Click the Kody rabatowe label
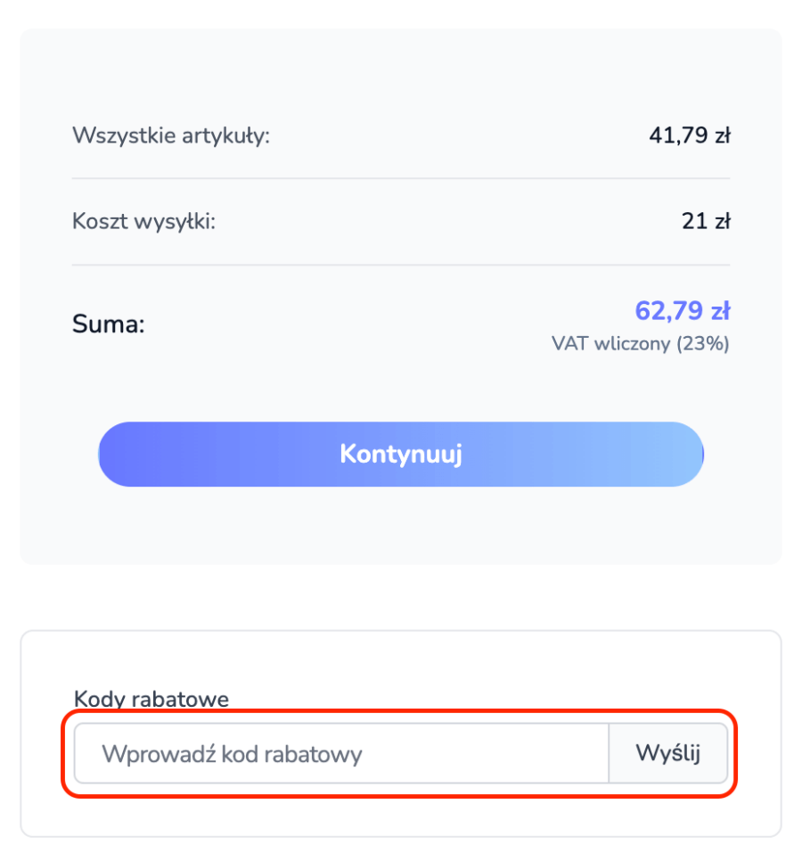802x861 pixels. click(151, 699)
